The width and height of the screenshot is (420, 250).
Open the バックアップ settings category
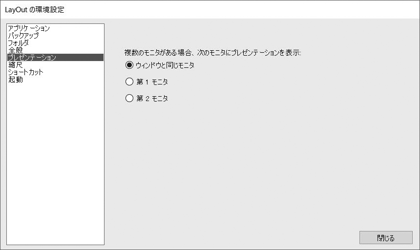23,36
